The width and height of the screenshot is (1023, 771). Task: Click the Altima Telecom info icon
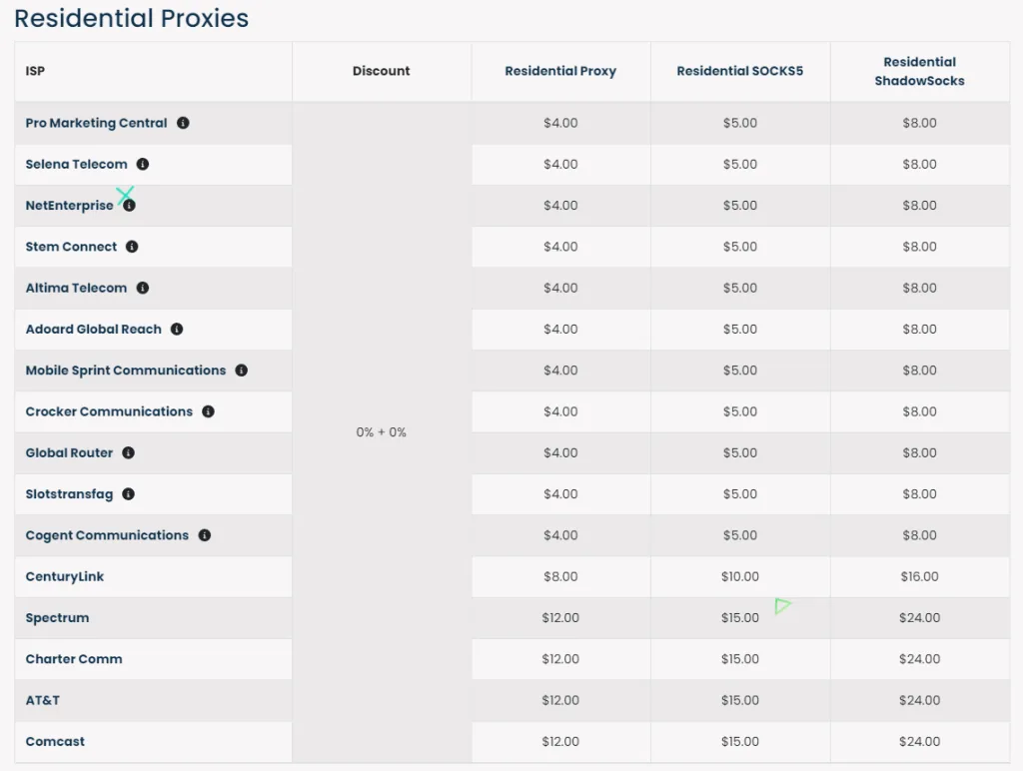coord(143,288)
